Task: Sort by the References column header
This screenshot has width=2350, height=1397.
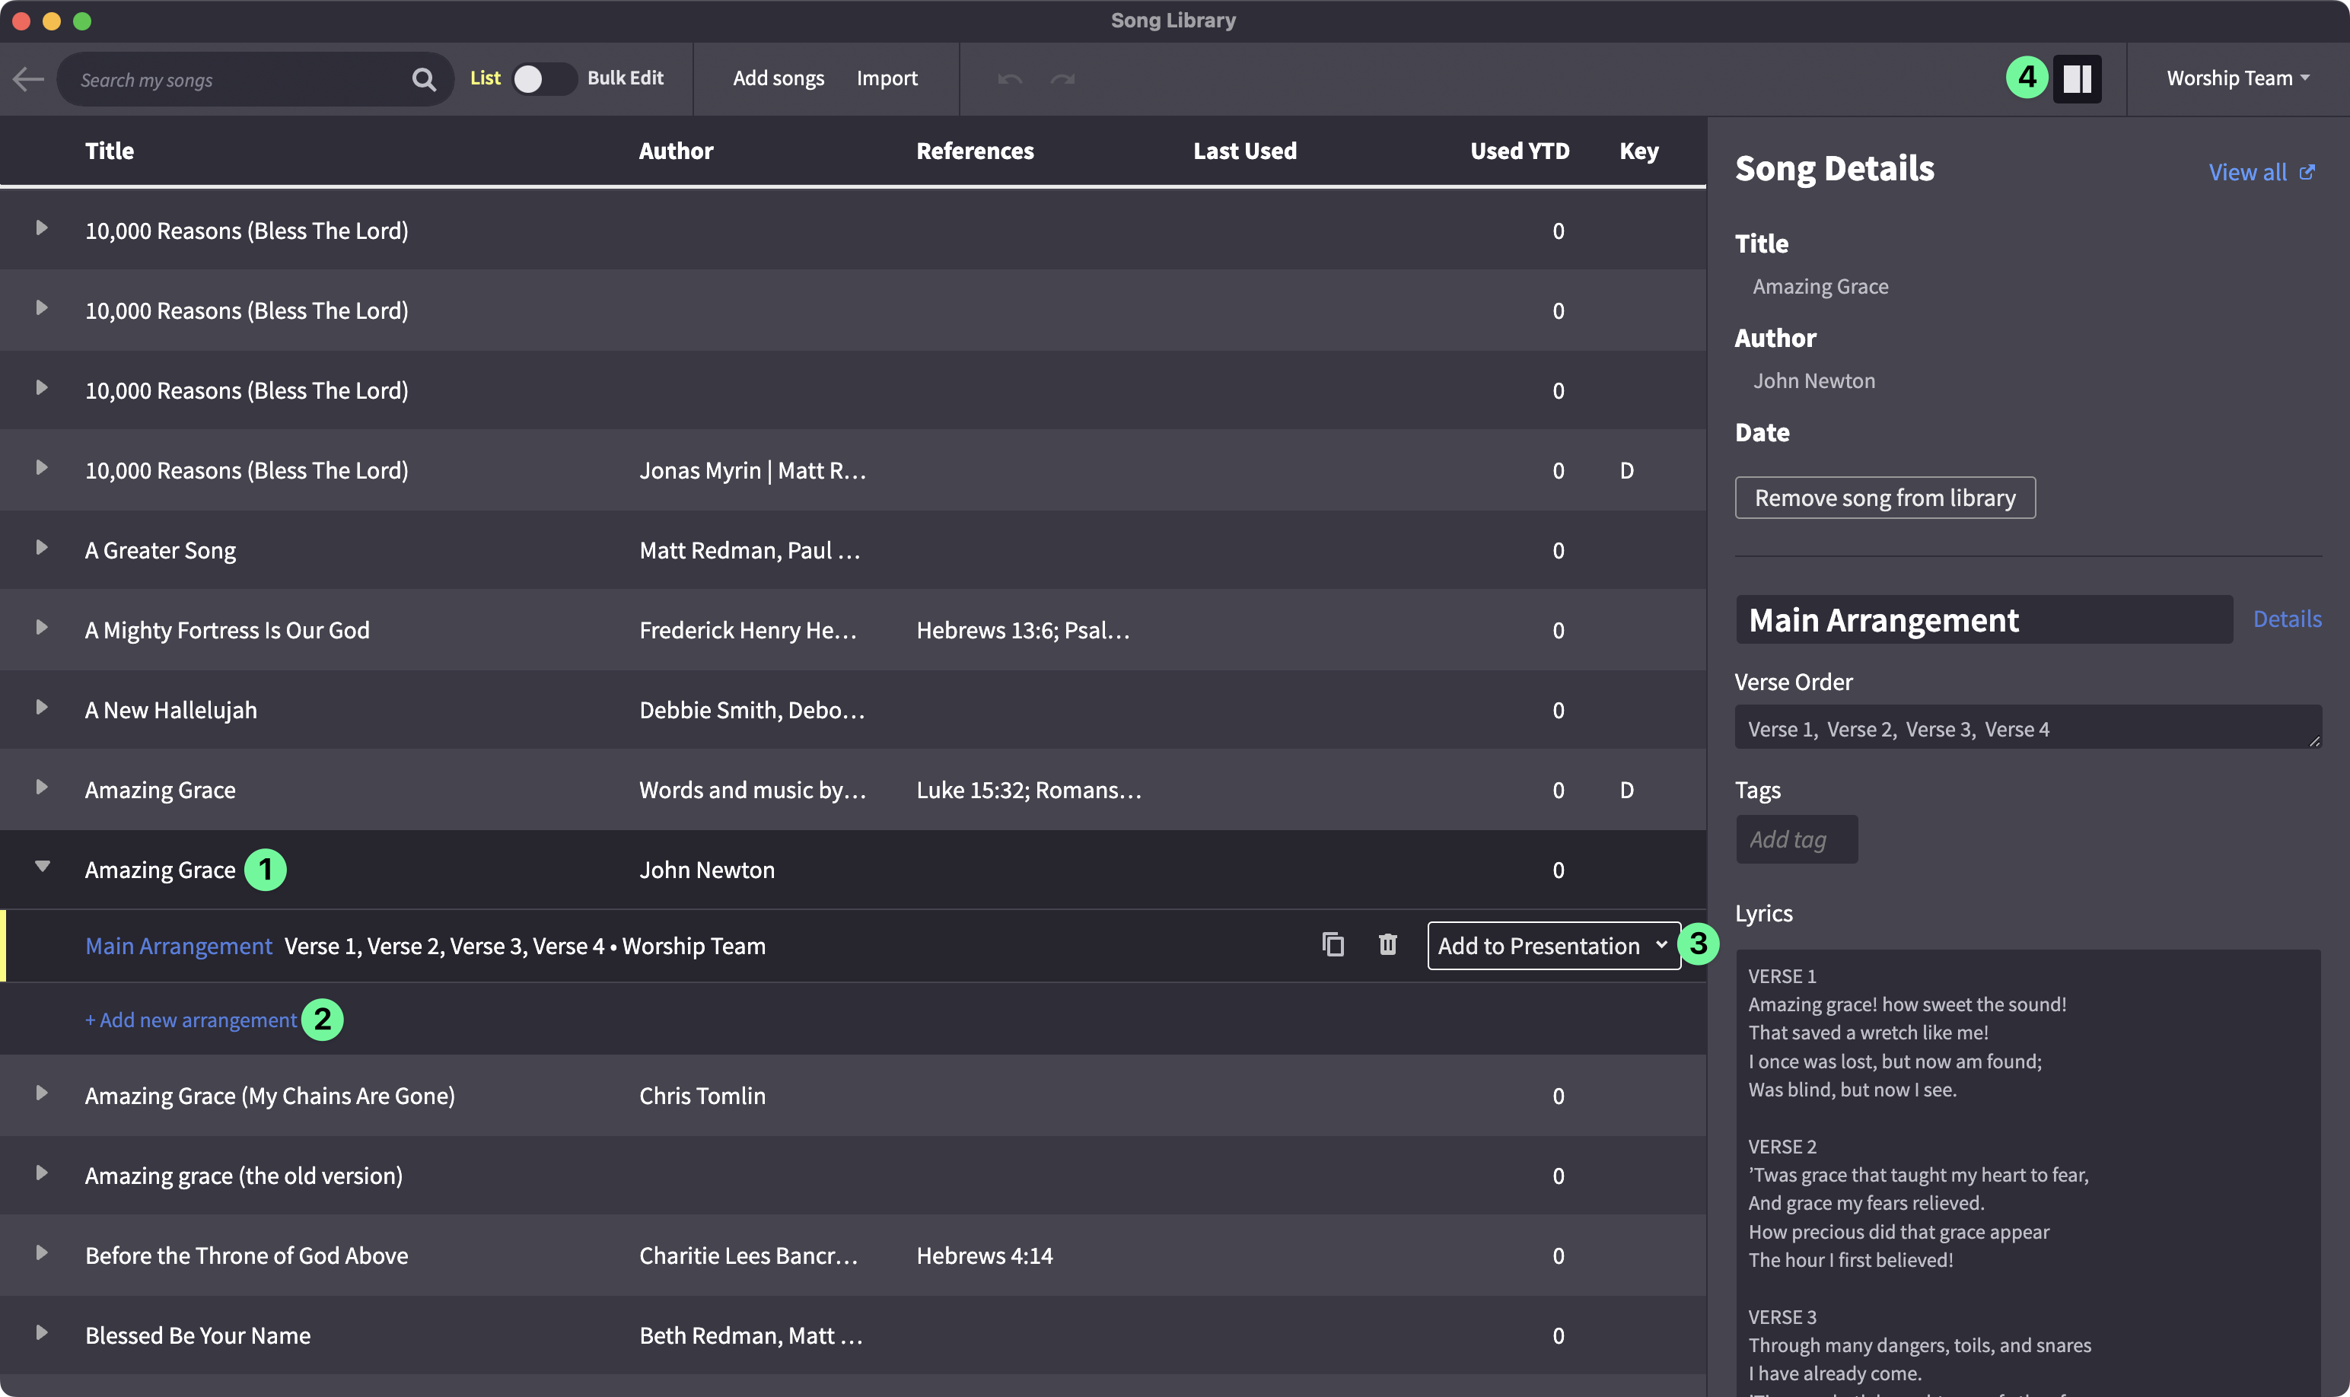Action: [974, 151]
